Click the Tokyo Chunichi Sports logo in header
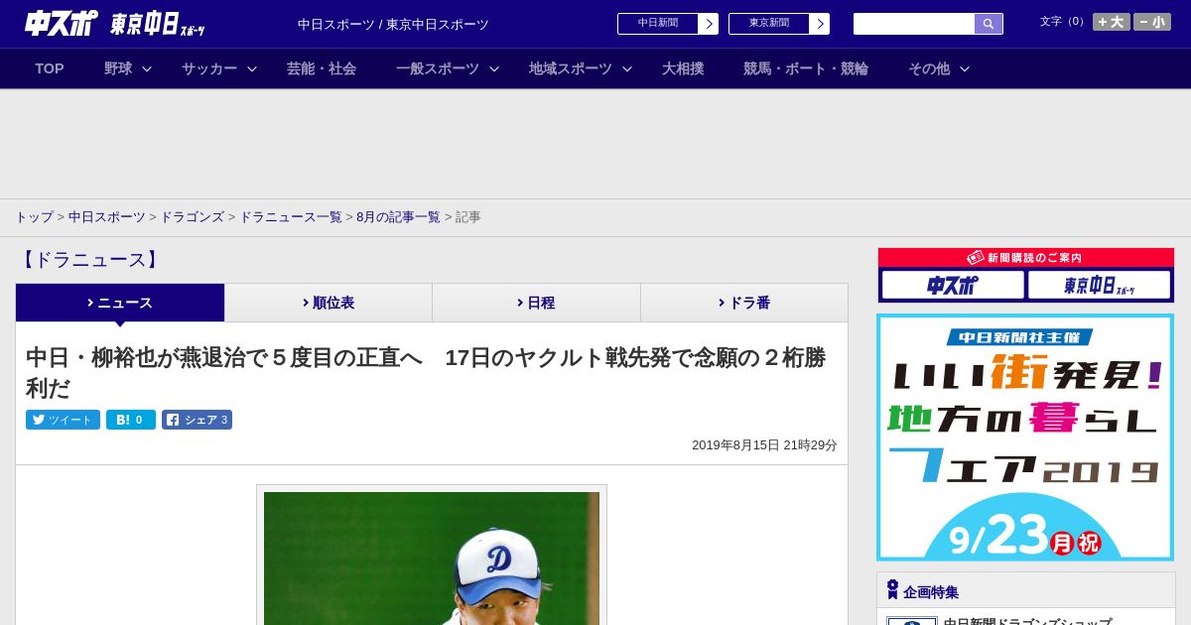Screen dimensions: 1191x625 157,24
